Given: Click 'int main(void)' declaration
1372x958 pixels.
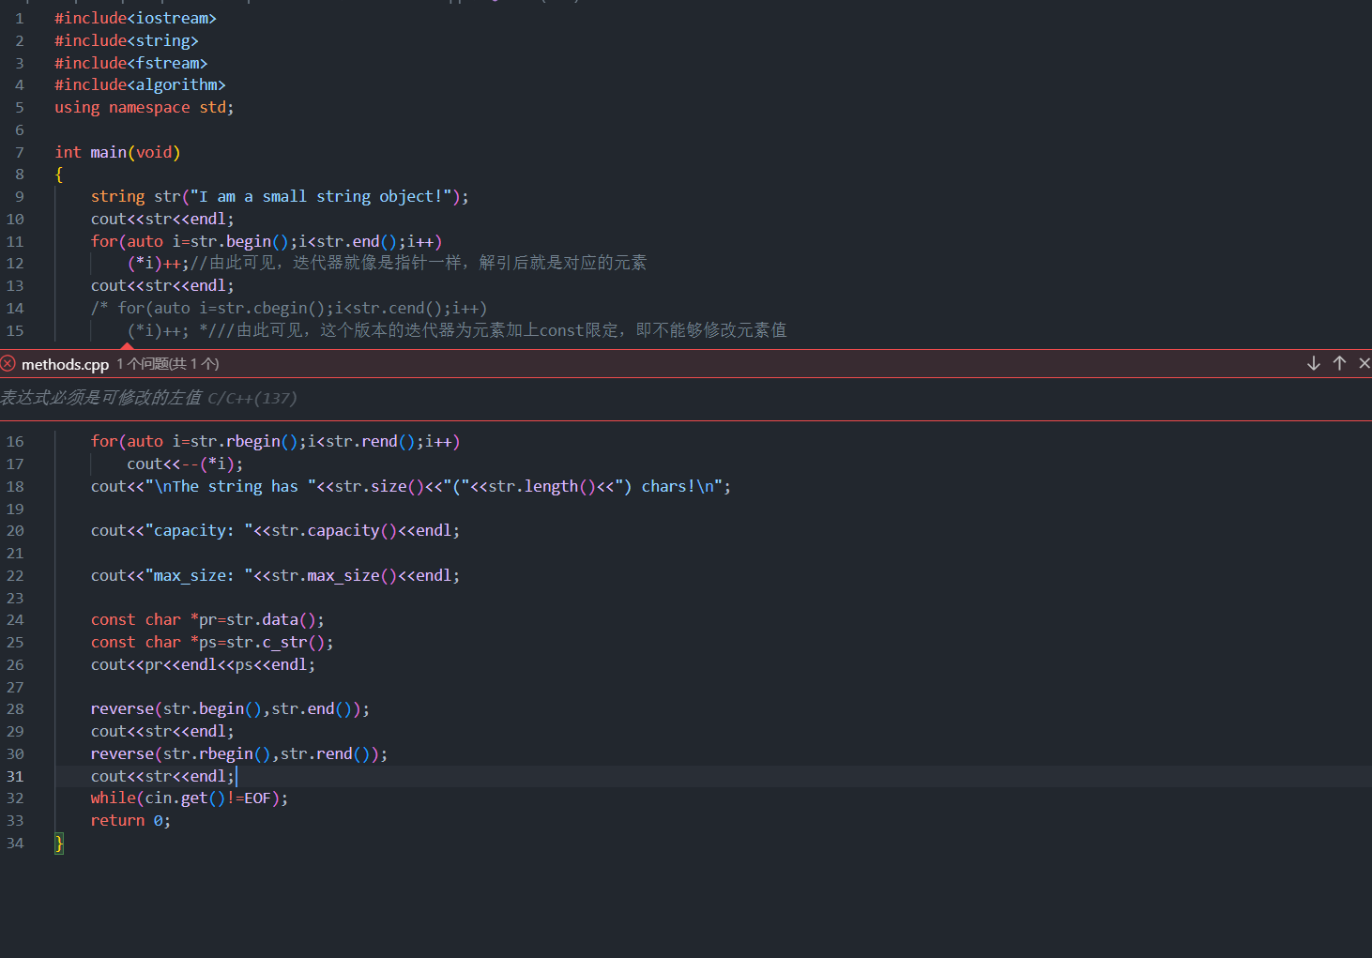Looking at the screenshot, I should 117,152.
